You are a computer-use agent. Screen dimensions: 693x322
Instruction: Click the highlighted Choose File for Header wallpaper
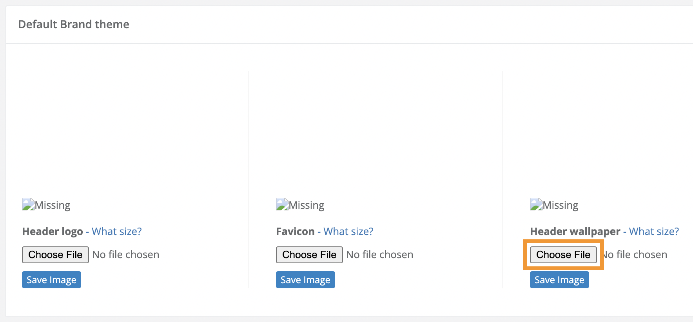(x=563, y=255)
